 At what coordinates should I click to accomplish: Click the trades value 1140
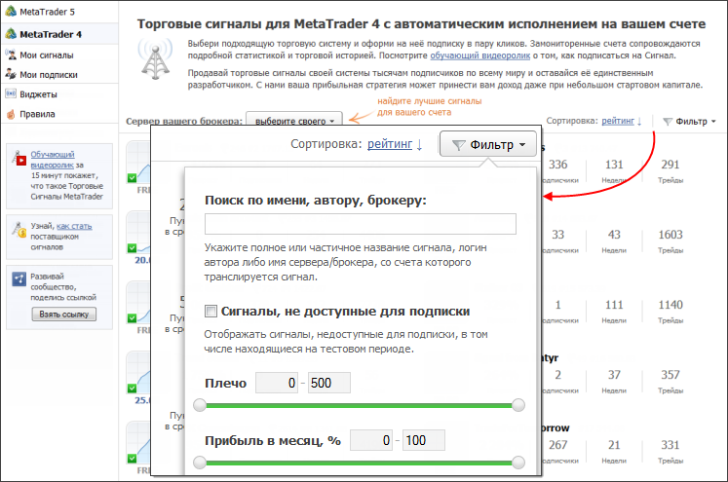click(671, 305)
